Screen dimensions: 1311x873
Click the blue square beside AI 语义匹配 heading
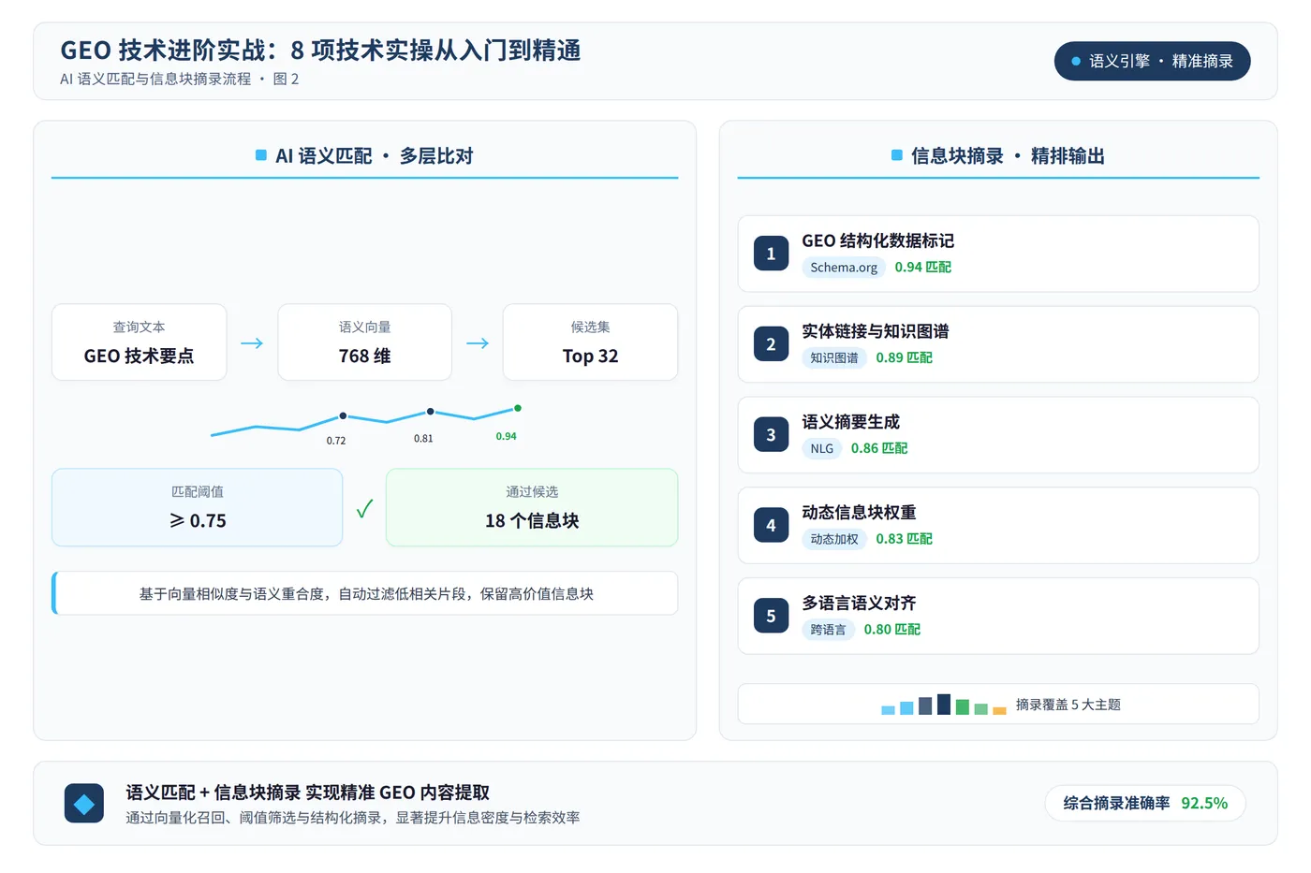(x=261, y=155)
